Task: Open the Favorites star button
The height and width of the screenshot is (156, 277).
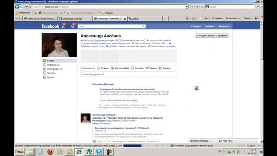Action: (x=23, y=13)
